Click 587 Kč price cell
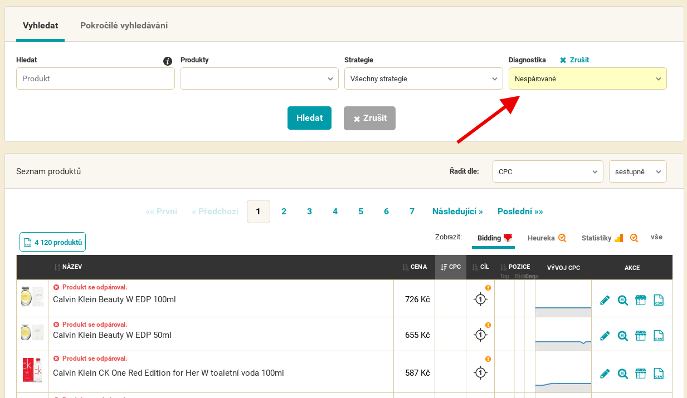 pos(414,372)
